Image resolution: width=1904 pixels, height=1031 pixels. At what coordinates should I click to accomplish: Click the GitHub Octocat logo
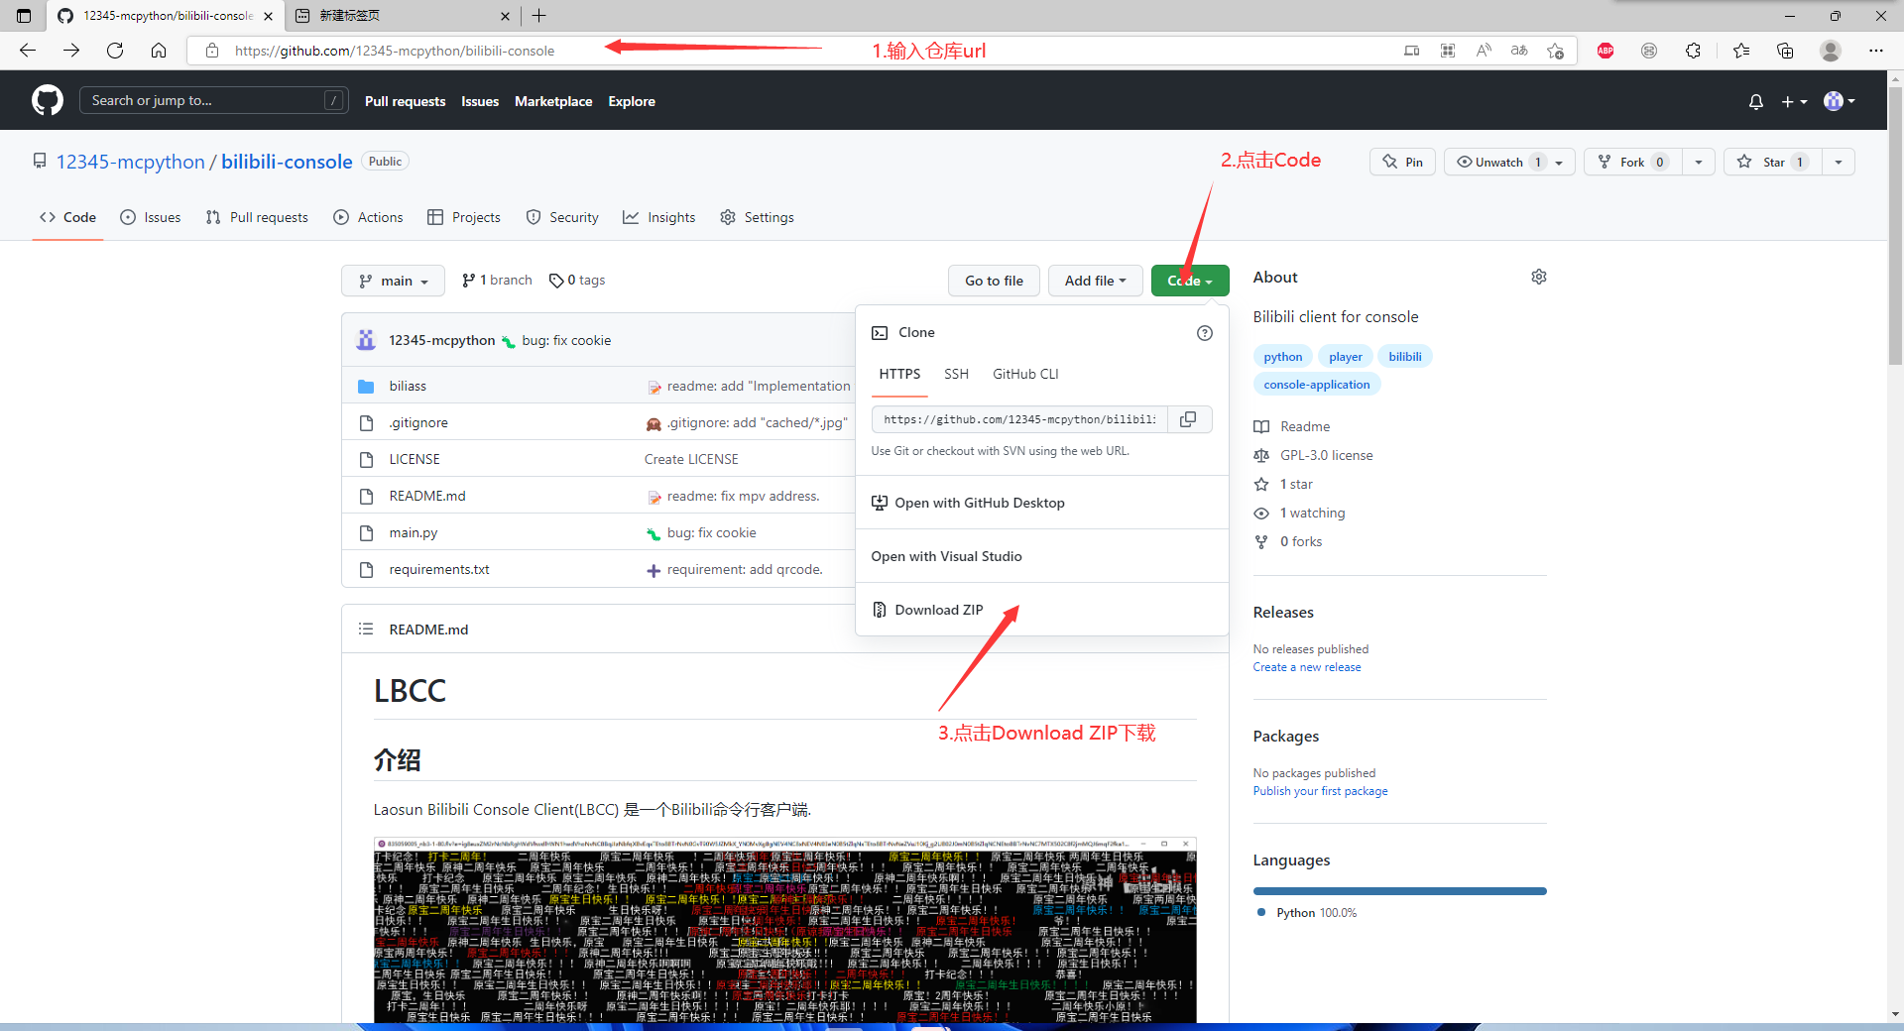click(47, 100)
